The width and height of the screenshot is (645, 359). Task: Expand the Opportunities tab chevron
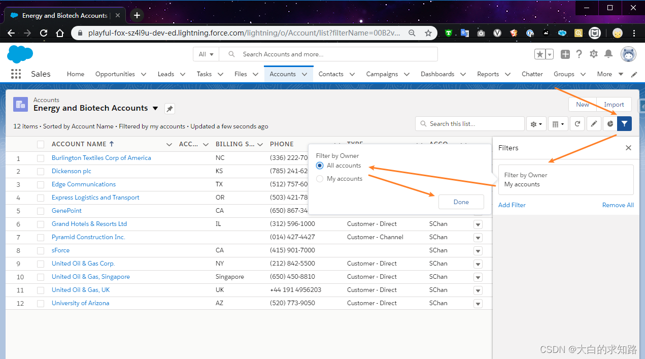144,74
